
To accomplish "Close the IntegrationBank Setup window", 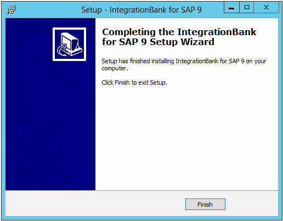I will point(267,8).
